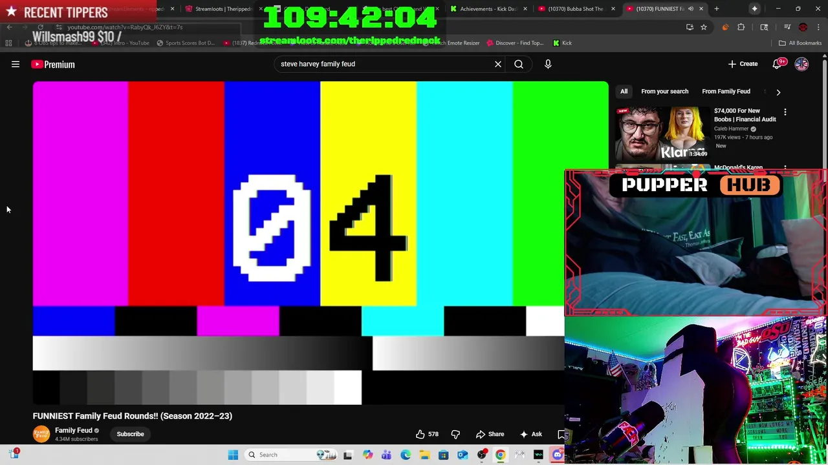Open the 'Discover - Find Top...' bookmark
Screen dimensions: 828x465
(514, 43)
